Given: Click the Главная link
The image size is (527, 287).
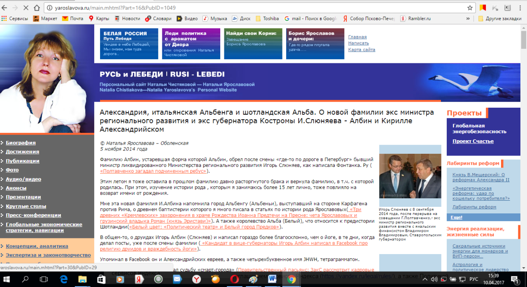Looking at the screenshot, I should [357, 37].
